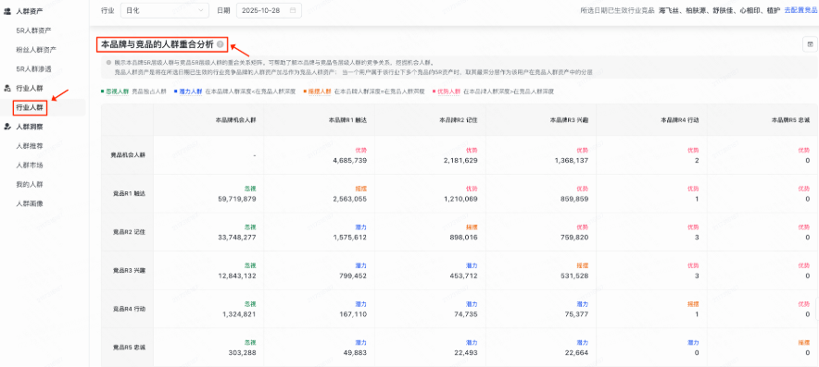This screenshot has height=367, width=819.
Task: Open 5R人群渗透 in the sidebar
Action: (34, 68)
